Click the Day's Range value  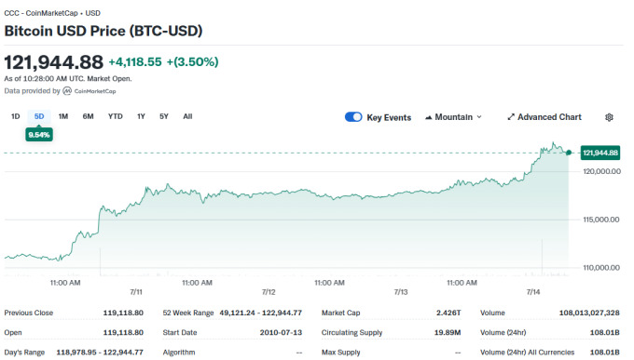tap(100, 353)
